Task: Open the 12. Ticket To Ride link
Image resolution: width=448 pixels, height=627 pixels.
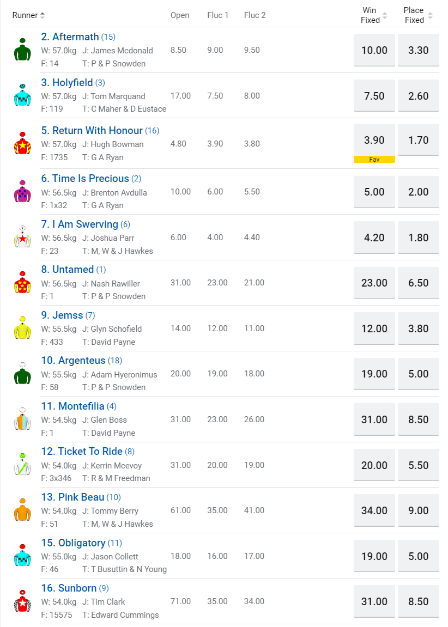Action: [x=82, y=452]
